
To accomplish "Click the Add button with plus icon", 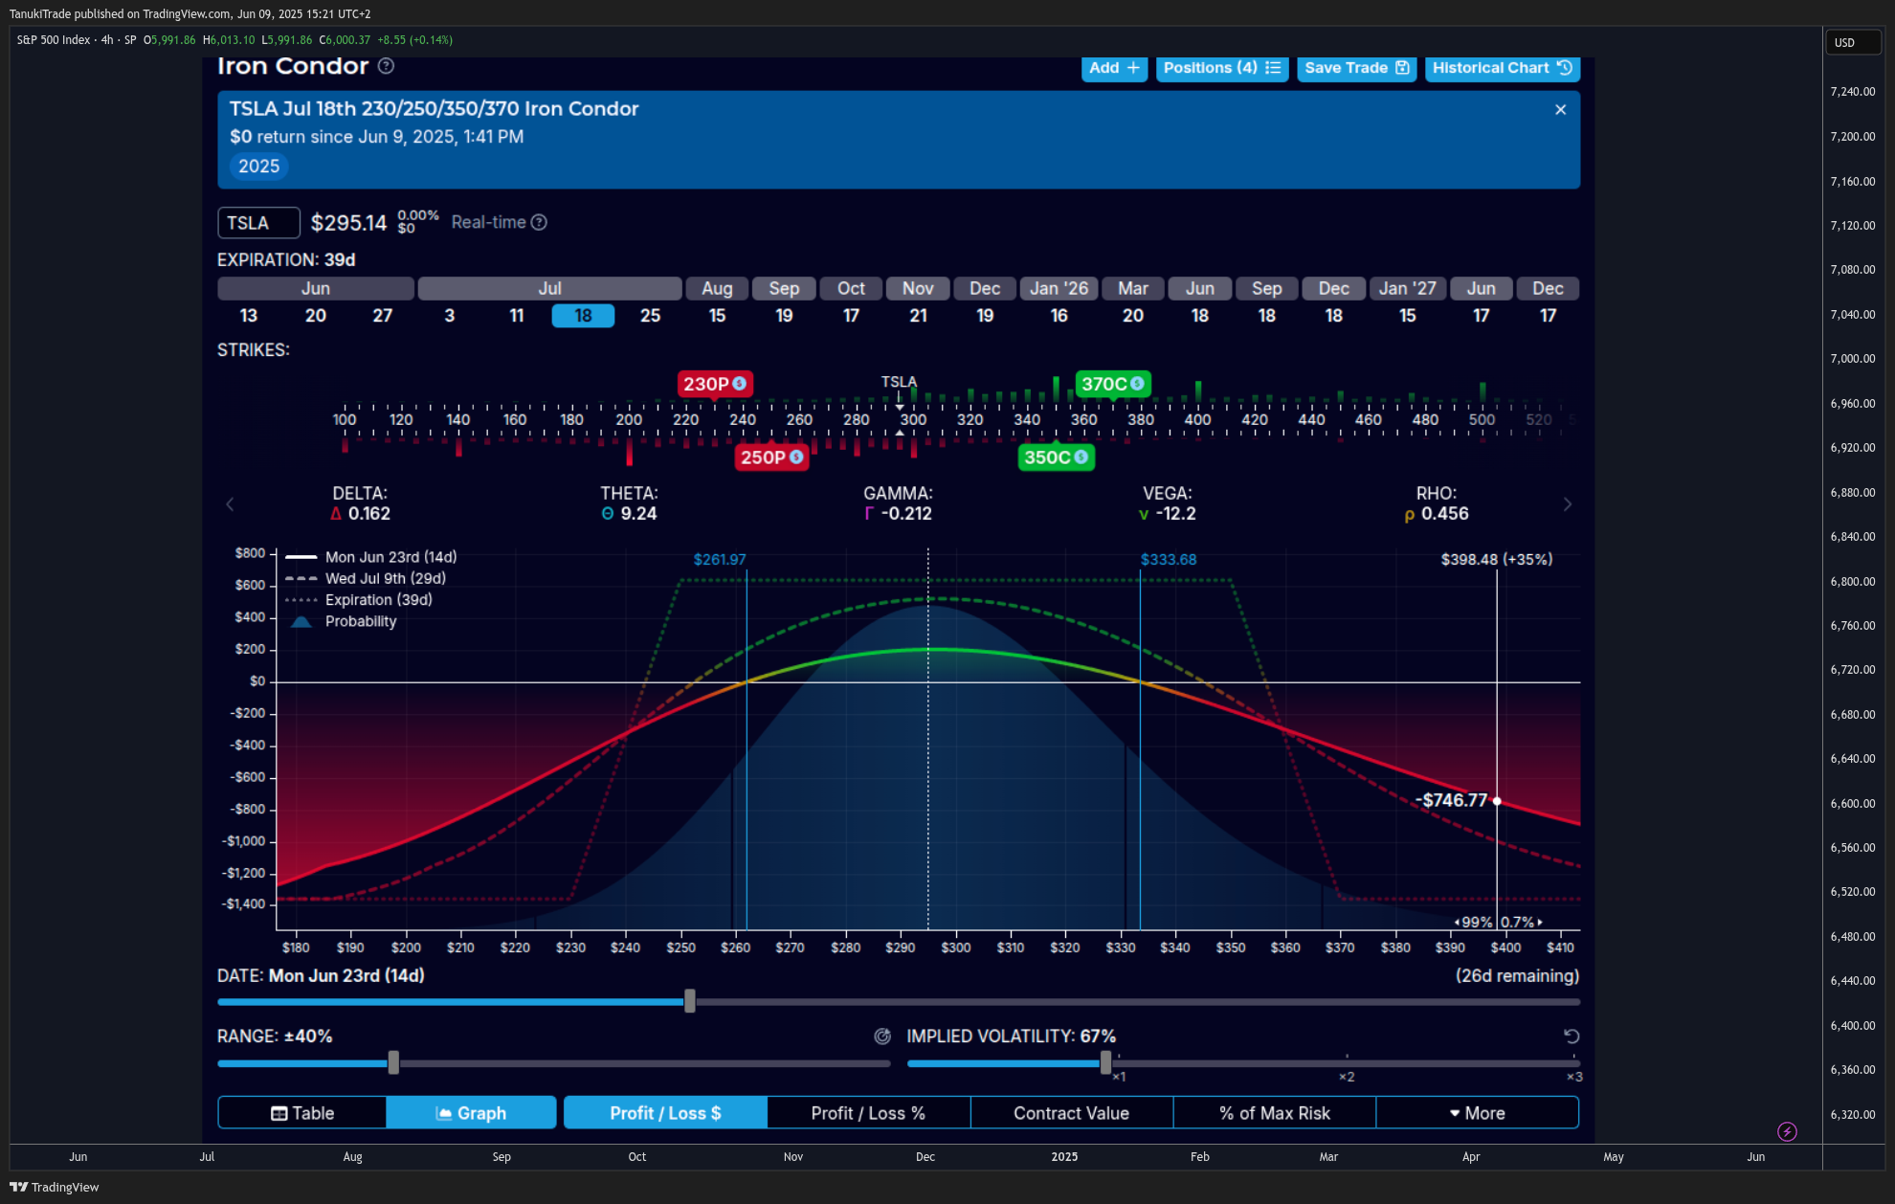I will (x=1114, y=68).
